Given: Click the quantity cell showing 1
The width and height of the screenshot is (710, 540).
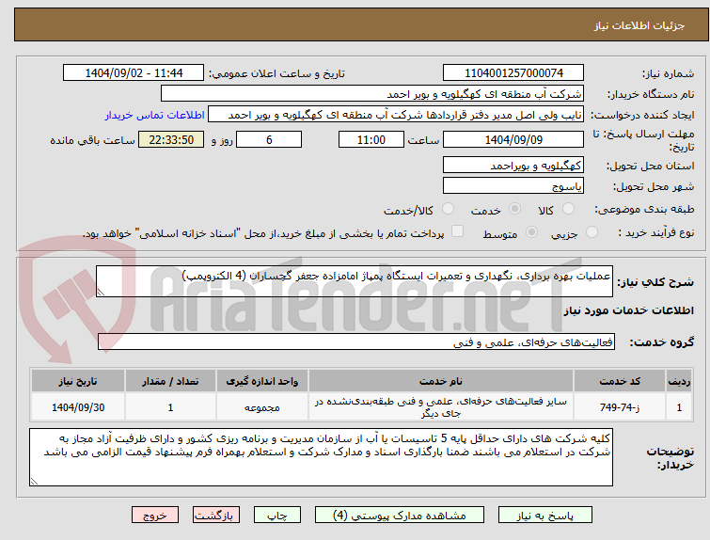Looking at the screenshot, I should (170, 407).
